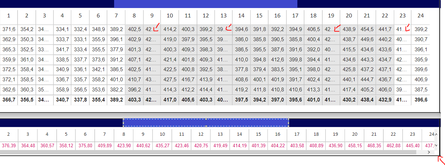Select the dashed blue title box in lower panel

pyautogui.click(x=206, y=122)
